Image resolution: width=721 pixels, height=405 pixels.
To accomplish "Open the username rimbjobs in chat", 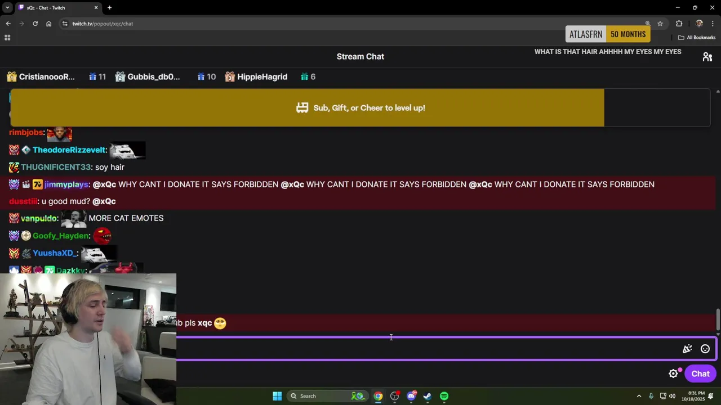I will click(26, 132).
